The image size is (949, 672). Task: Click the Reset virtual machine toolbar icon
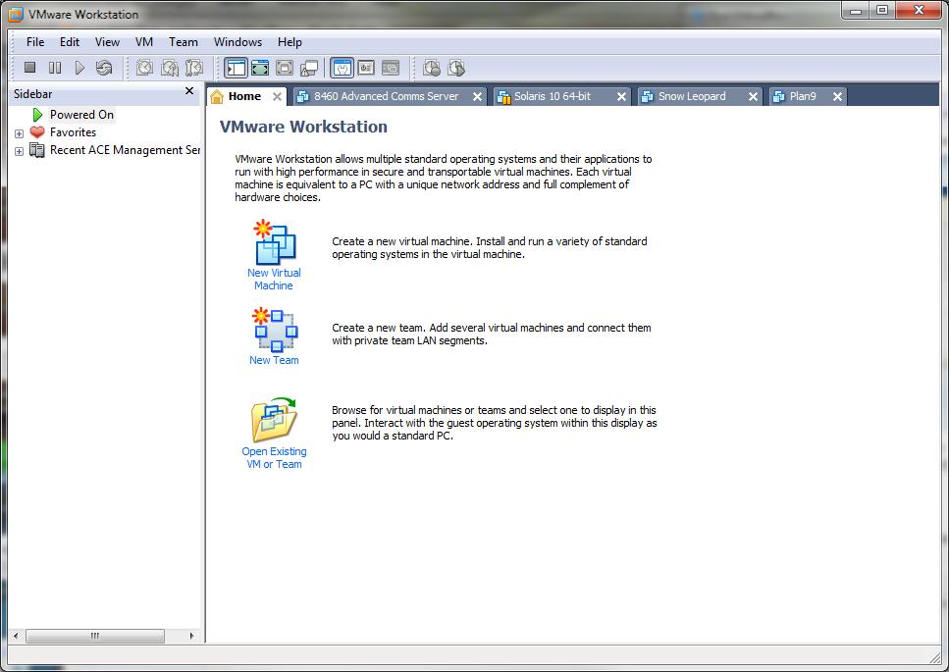[104, 68]
